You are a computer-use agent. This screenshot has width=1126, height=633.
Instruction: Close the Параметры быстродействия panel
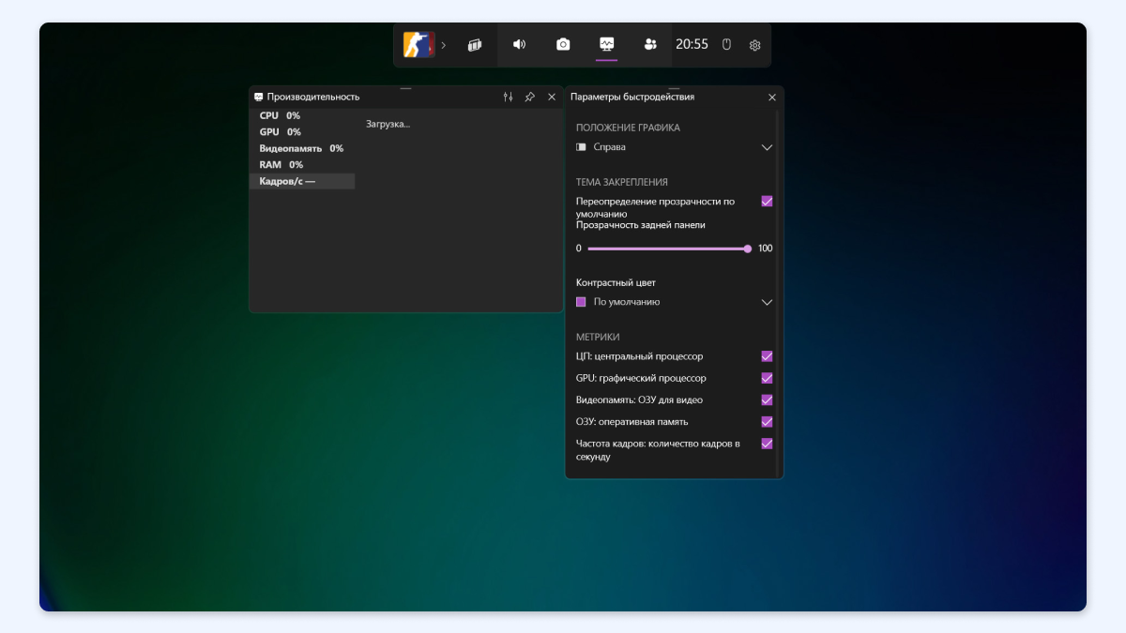click(772, 98)
